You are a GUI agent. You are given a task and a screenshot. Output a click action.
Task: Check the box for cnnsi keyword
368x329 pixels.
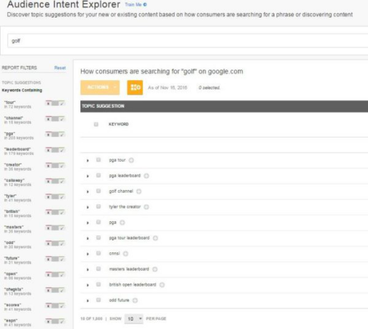pos(98,253)
